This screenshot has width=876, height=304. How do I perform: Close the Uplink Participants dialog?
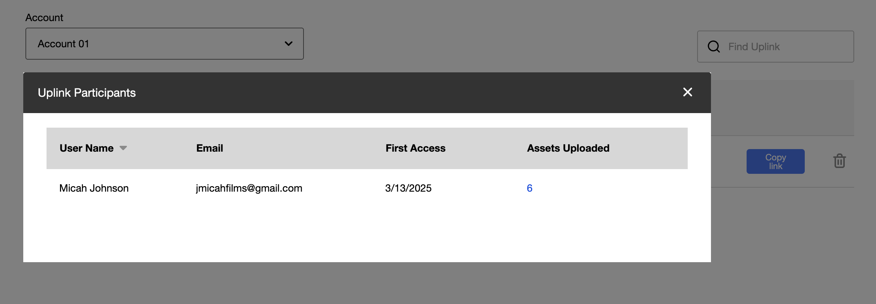(x=687, y=92)
